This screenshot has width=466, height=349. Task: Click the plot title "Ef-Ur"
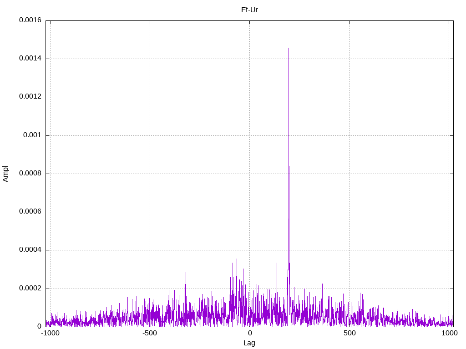[x=249, y=10]
